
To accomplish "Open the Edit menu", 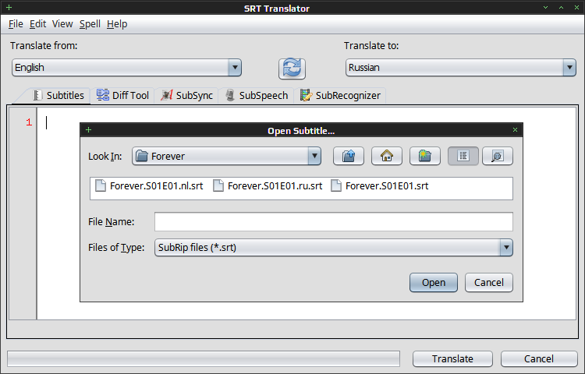I will [37, 24].
